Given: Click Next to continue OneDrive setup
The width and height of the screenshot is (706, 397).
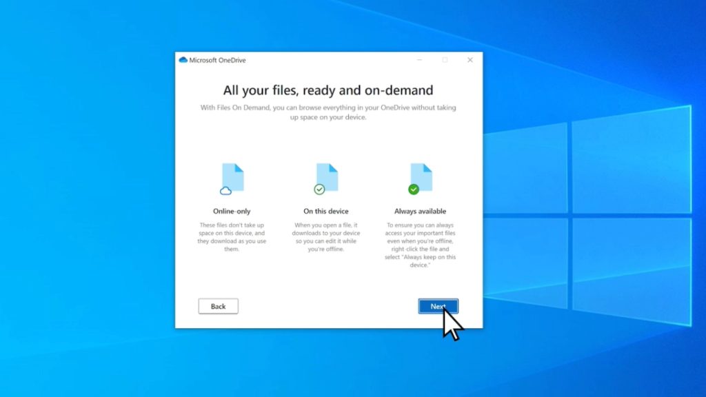Looking at the screenshot, I should (x=438, y=306).
